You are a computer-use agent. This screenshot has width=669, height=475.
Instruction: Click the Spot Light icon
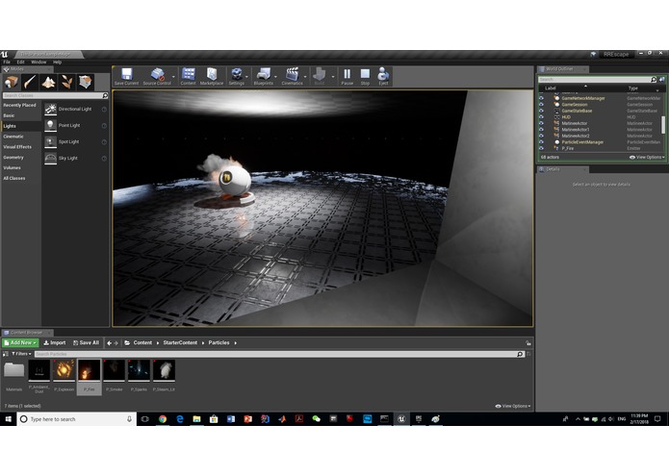50,141
